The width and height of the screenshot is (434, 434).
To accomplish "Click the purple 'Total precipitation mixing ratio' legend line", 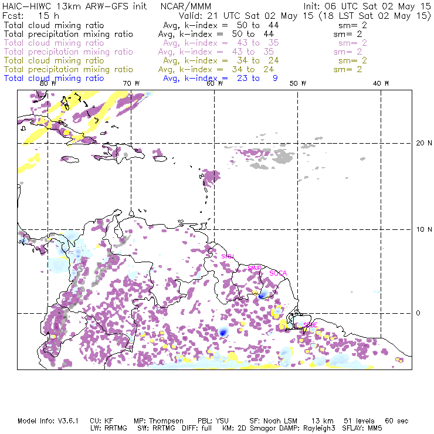I will pyautogui.click(x=69, y=52).
